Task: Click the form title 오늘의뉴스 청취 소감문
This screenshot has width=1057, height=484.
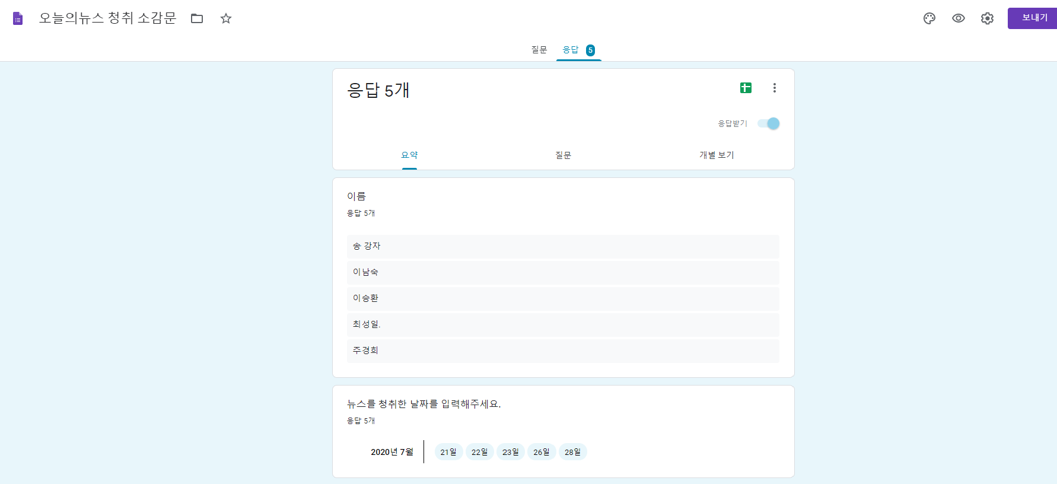Action: point(107,18)
